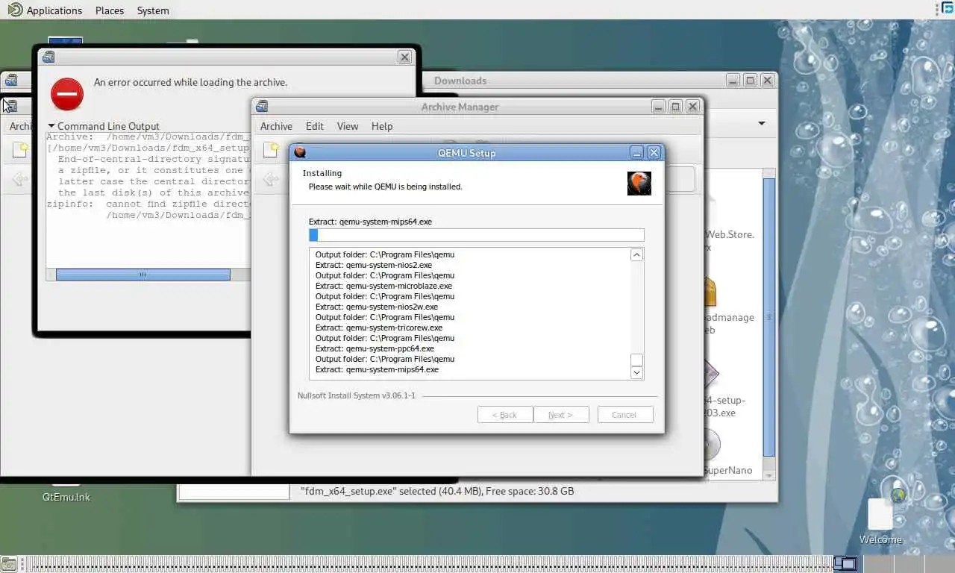955x573 pixels.
Task: Close the Downloads window
Action: pyautogui.click(x=767, y=81)
